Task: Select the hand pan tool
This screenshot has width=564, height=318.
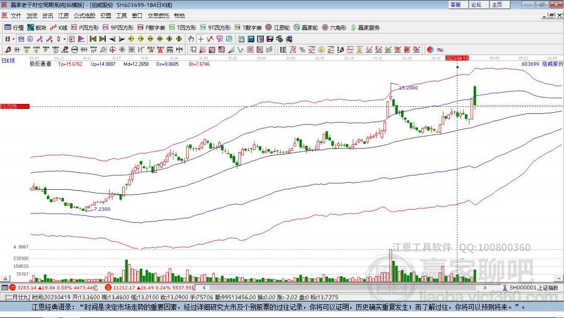Action: click(x=191, y=39)
